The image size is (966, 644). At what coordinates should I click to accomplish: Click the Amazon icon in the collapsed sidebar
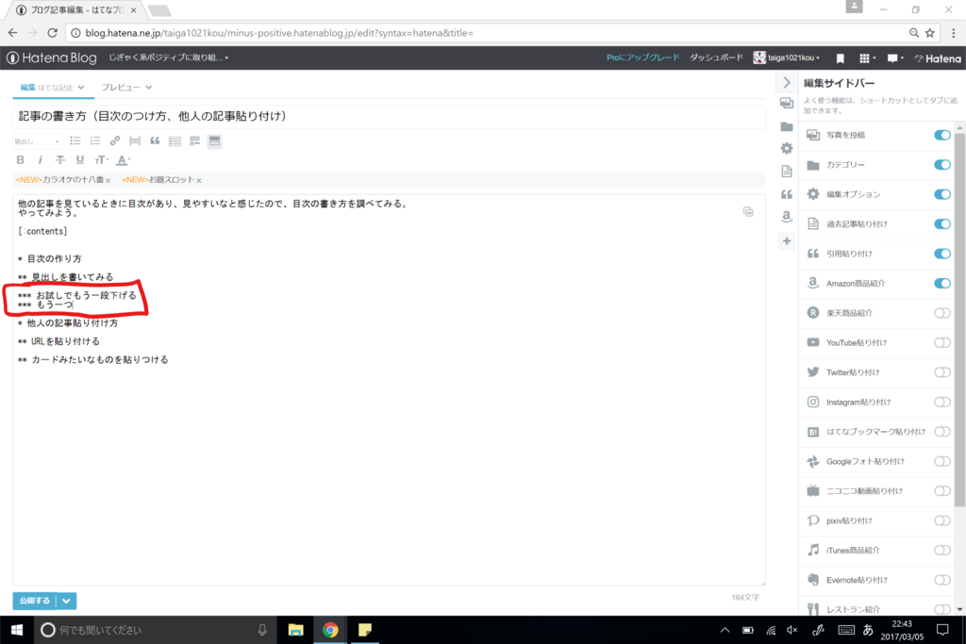point(787,217)
